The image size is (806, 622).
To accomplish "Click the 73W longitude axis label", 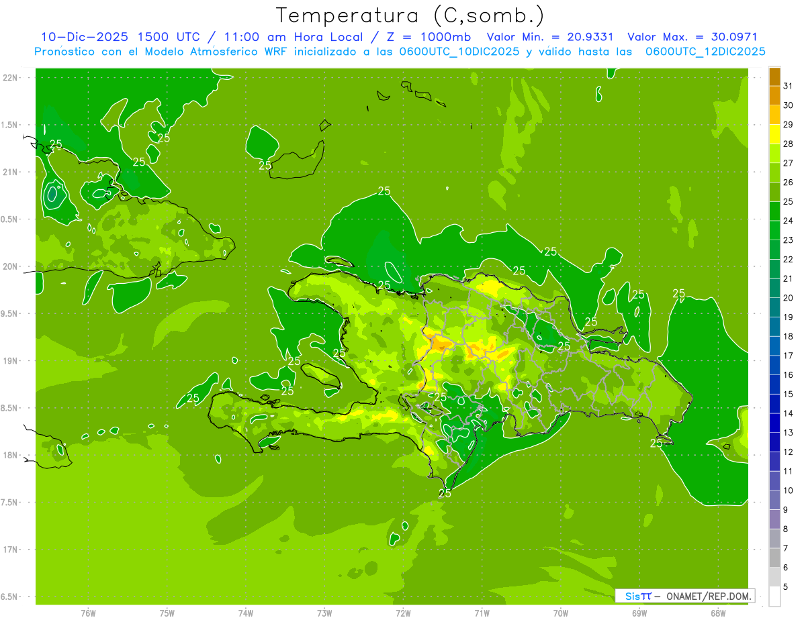I will tap(324, 613).
